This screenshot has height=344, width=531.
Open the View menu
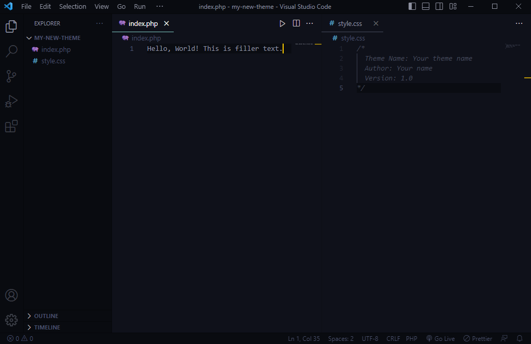point(102,6)
